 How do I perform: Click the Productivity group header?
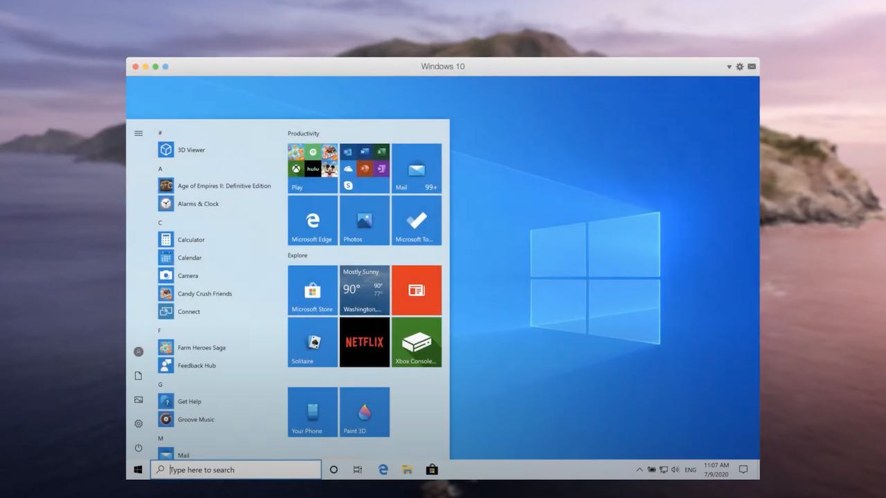303,133
